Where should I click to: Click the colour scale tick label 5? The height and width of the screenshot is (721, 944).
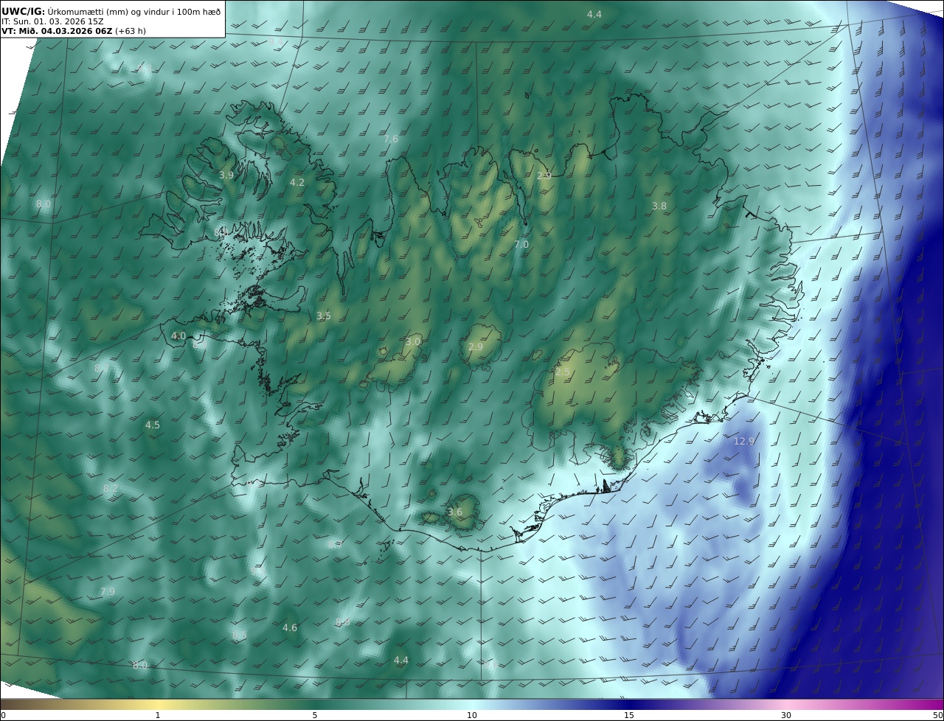pyautogui.click(x=315, y=715)
